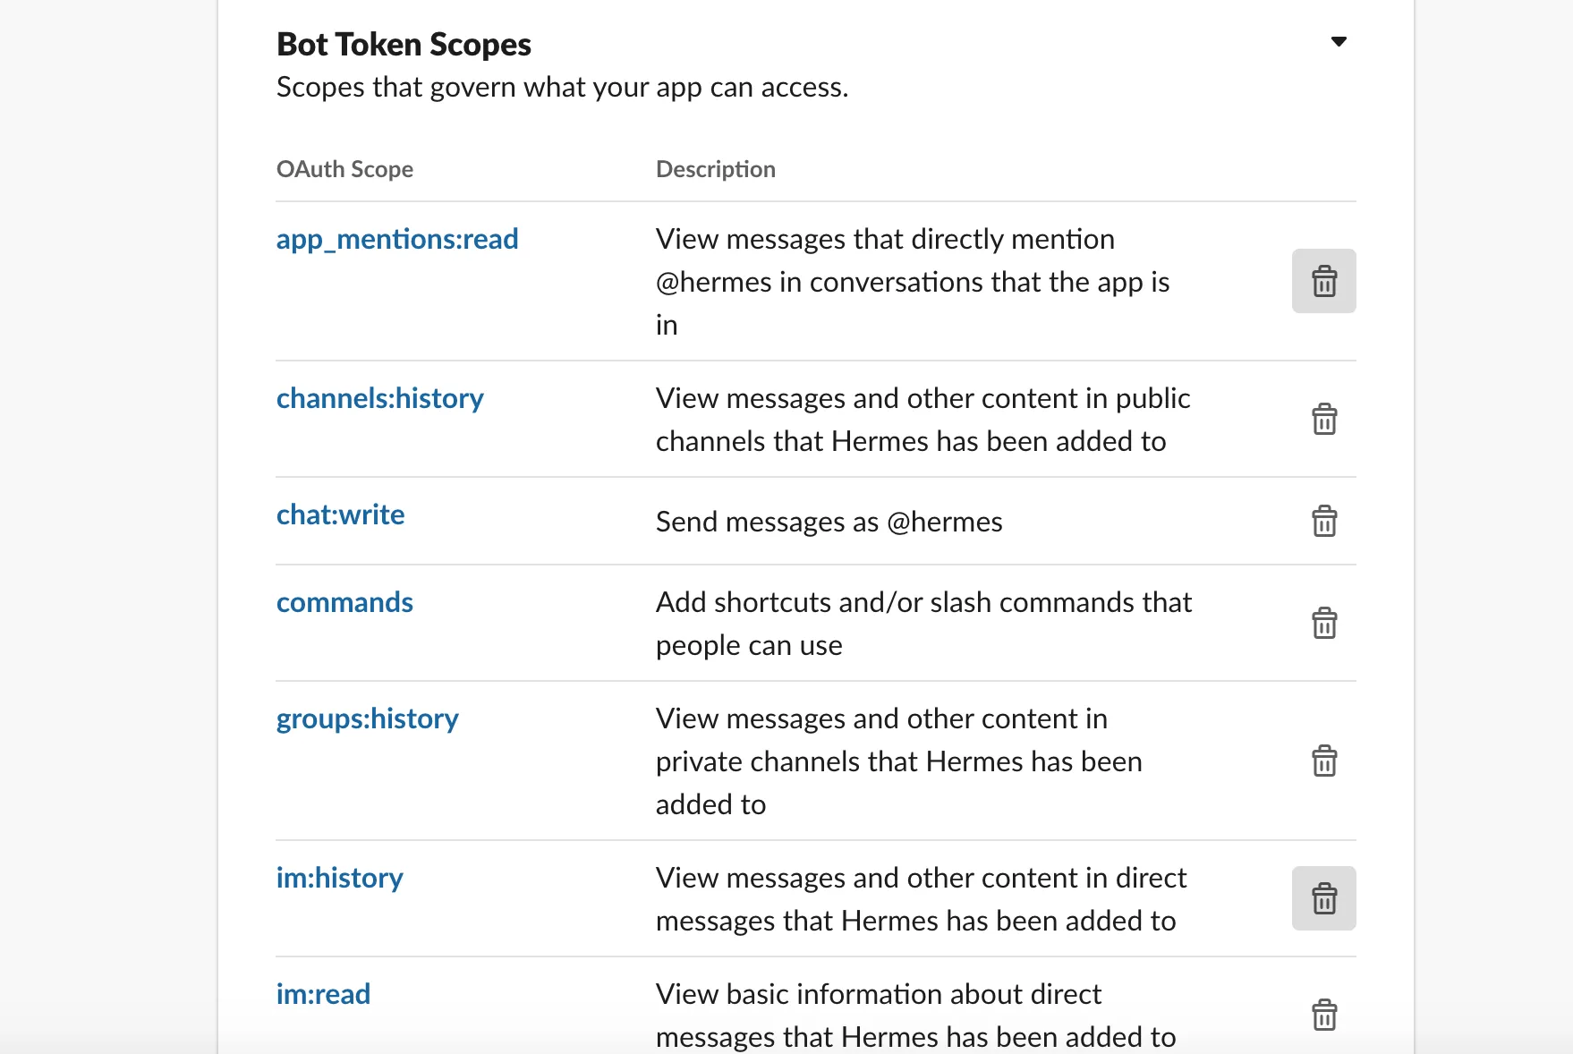Viewport: 1573px width, 1054px height.
Task: Follow the im:read scope link
Action: point(323,994)
